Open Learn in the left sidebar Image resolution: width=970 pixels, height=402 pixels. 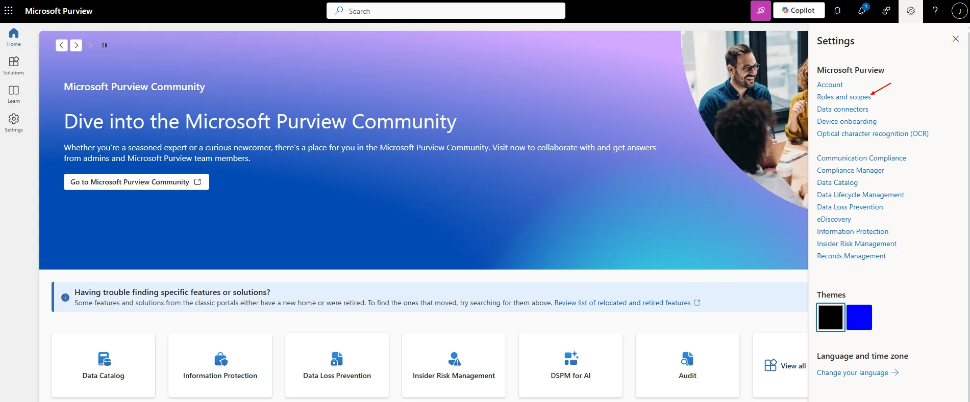click(14, 94)
